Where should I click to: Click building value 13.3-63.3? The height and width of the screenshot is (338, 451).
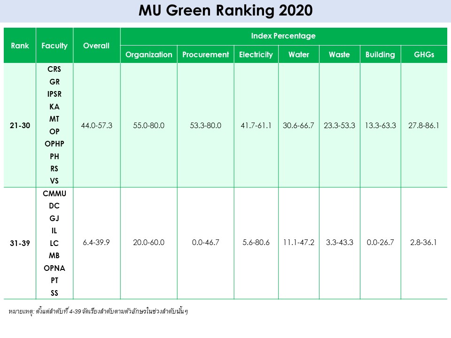(380, 125)
